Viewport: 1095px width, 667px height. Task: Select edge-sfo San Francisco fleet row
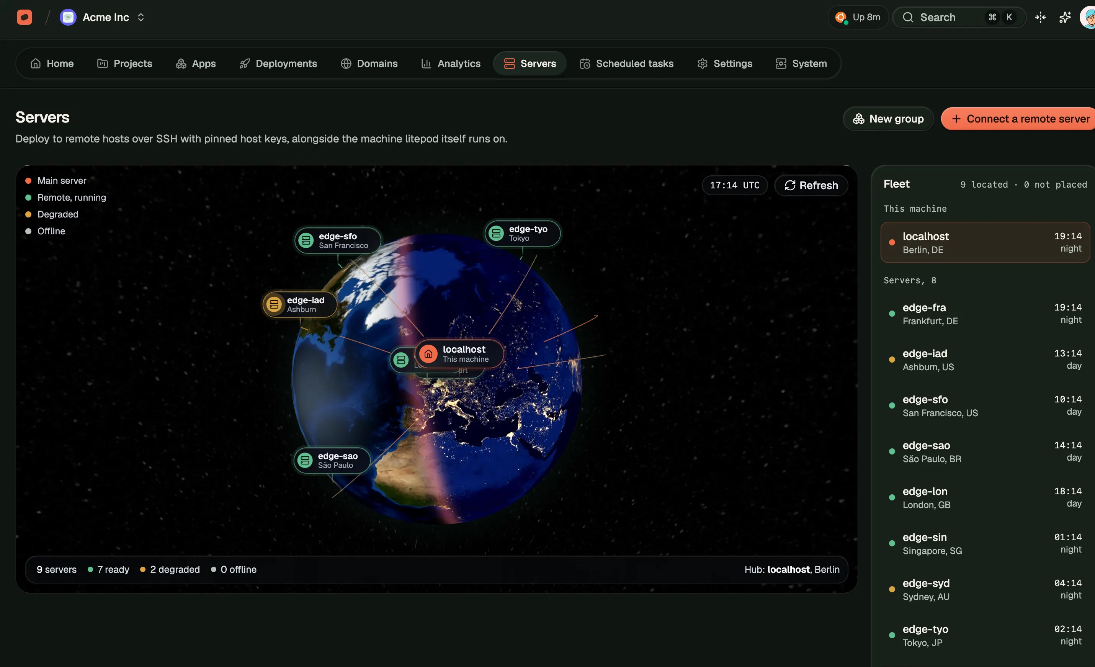(985, 405)
